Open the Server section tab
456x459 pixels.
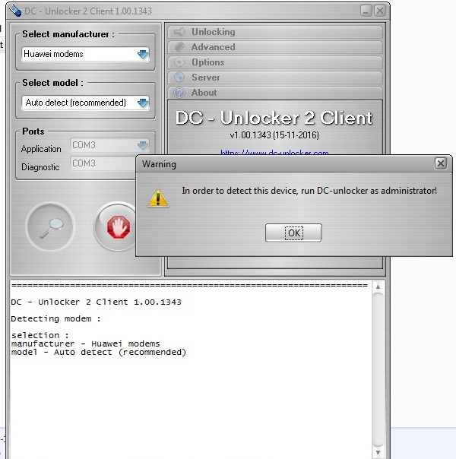coord(275,78)
